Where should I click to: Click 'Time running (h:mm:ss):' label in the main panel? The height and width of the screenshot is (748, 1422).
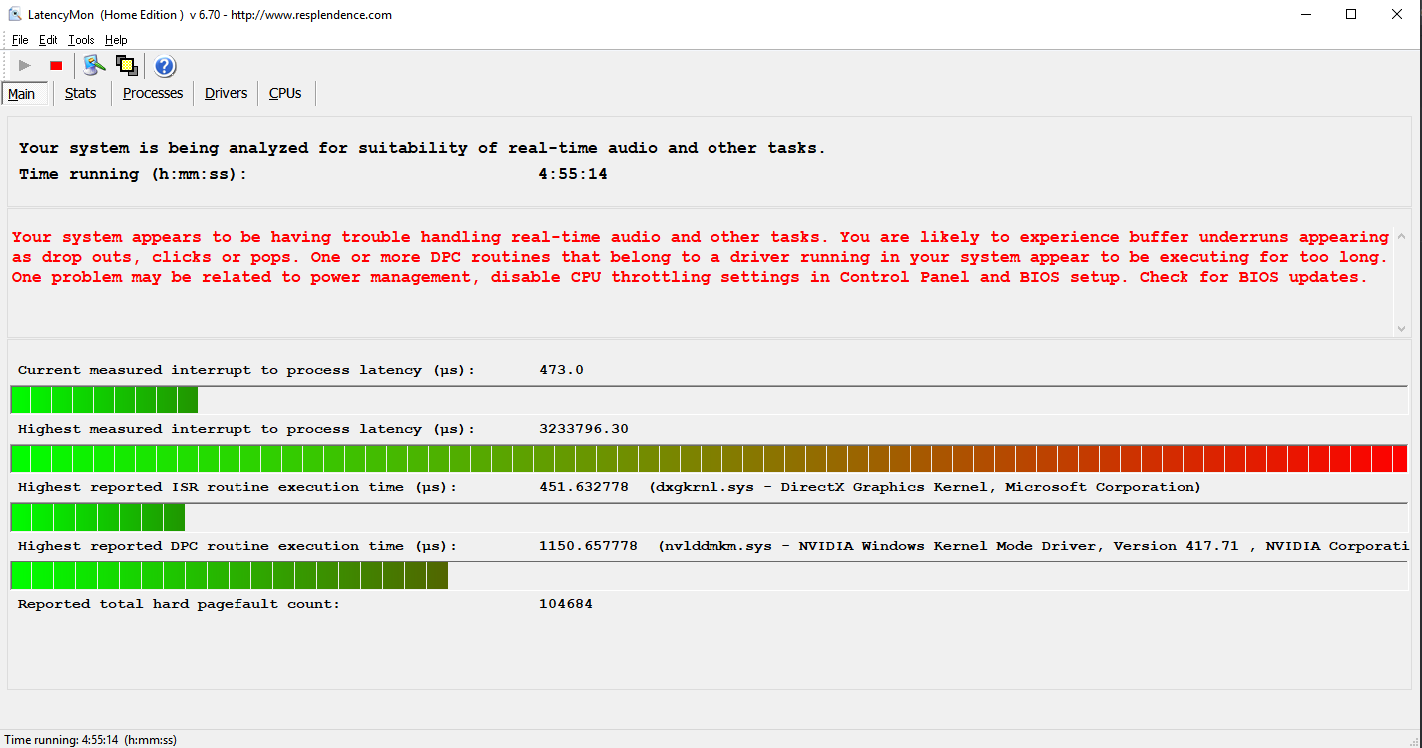pyautogui.click(x=133, y=174)
